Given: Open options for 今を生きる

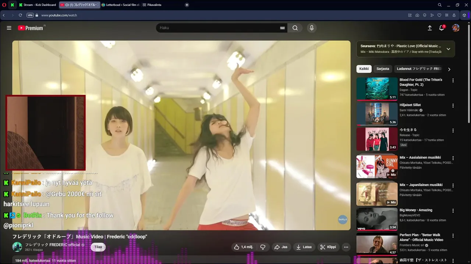Looking at the screenshot, I should pyautogui.click(x=453, y=131).
